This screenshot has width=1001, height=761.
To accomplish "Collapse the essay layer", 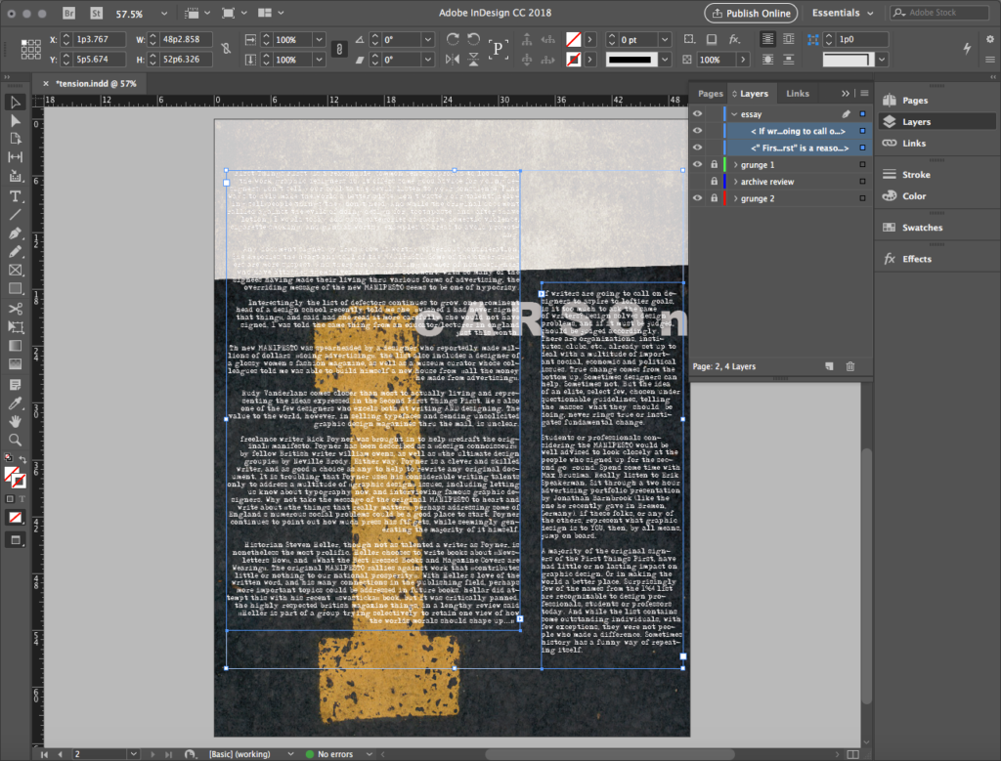I will pos(734,114).
